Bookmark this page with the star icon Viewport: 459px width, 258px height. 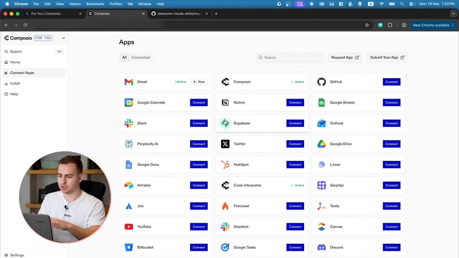click(x=367, y=25)
